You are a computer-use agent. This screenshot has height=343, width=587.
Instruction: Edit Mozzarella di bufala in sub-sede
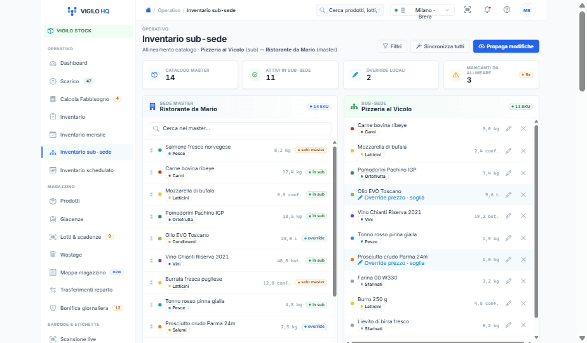coord(508,151)
